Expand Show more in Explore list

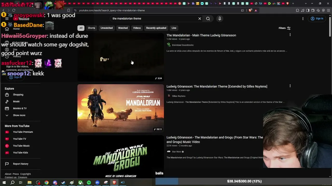click(x=19, y=115)
